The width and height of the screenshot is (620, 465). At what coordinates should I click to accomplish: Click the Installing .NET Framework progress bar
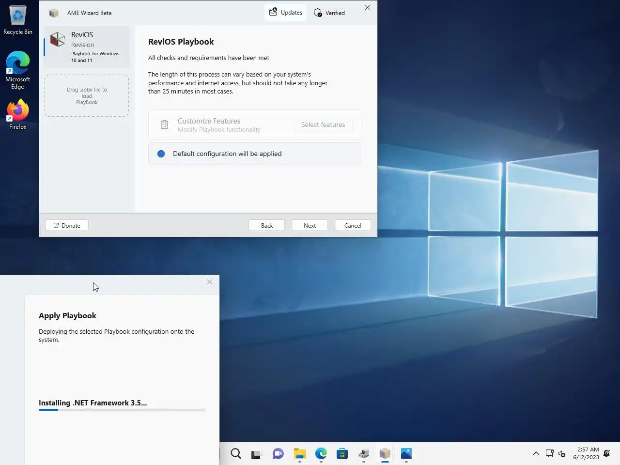(x=122, y=410)
